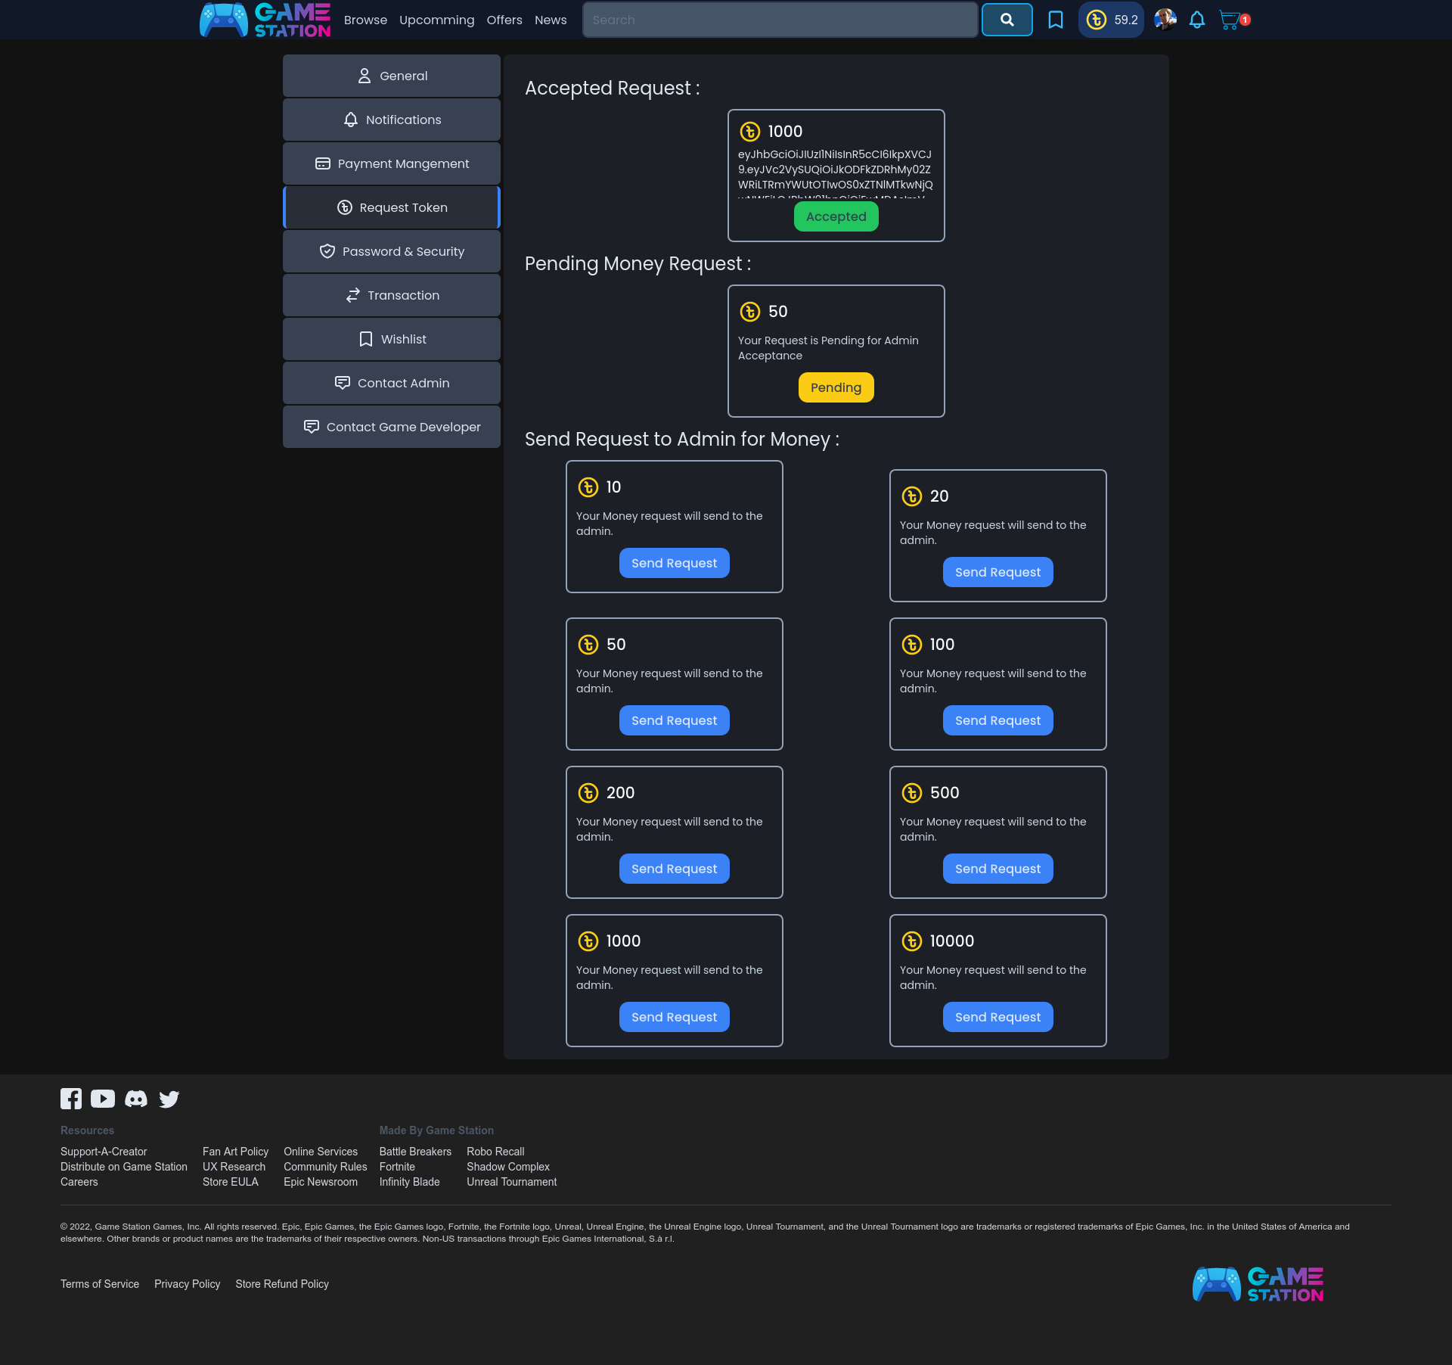
Task: Send Request for 10 tokens
Action: pos(674,563)
